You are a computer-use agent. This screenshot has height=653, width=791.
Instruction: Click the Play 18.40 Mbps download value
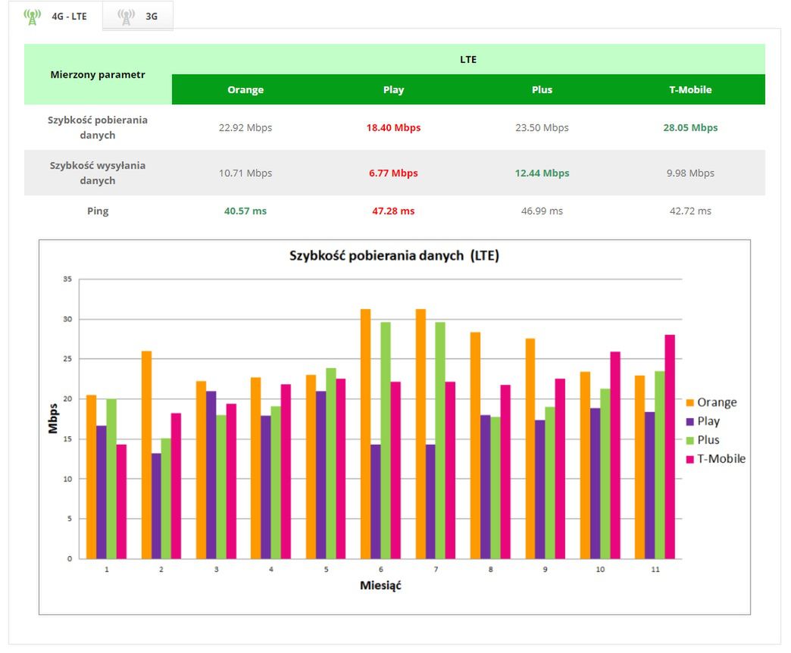393,127
